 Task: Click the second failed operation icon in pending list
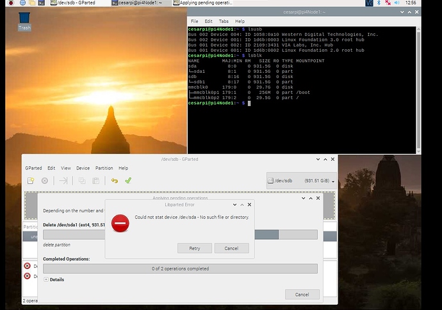point(28,276)
